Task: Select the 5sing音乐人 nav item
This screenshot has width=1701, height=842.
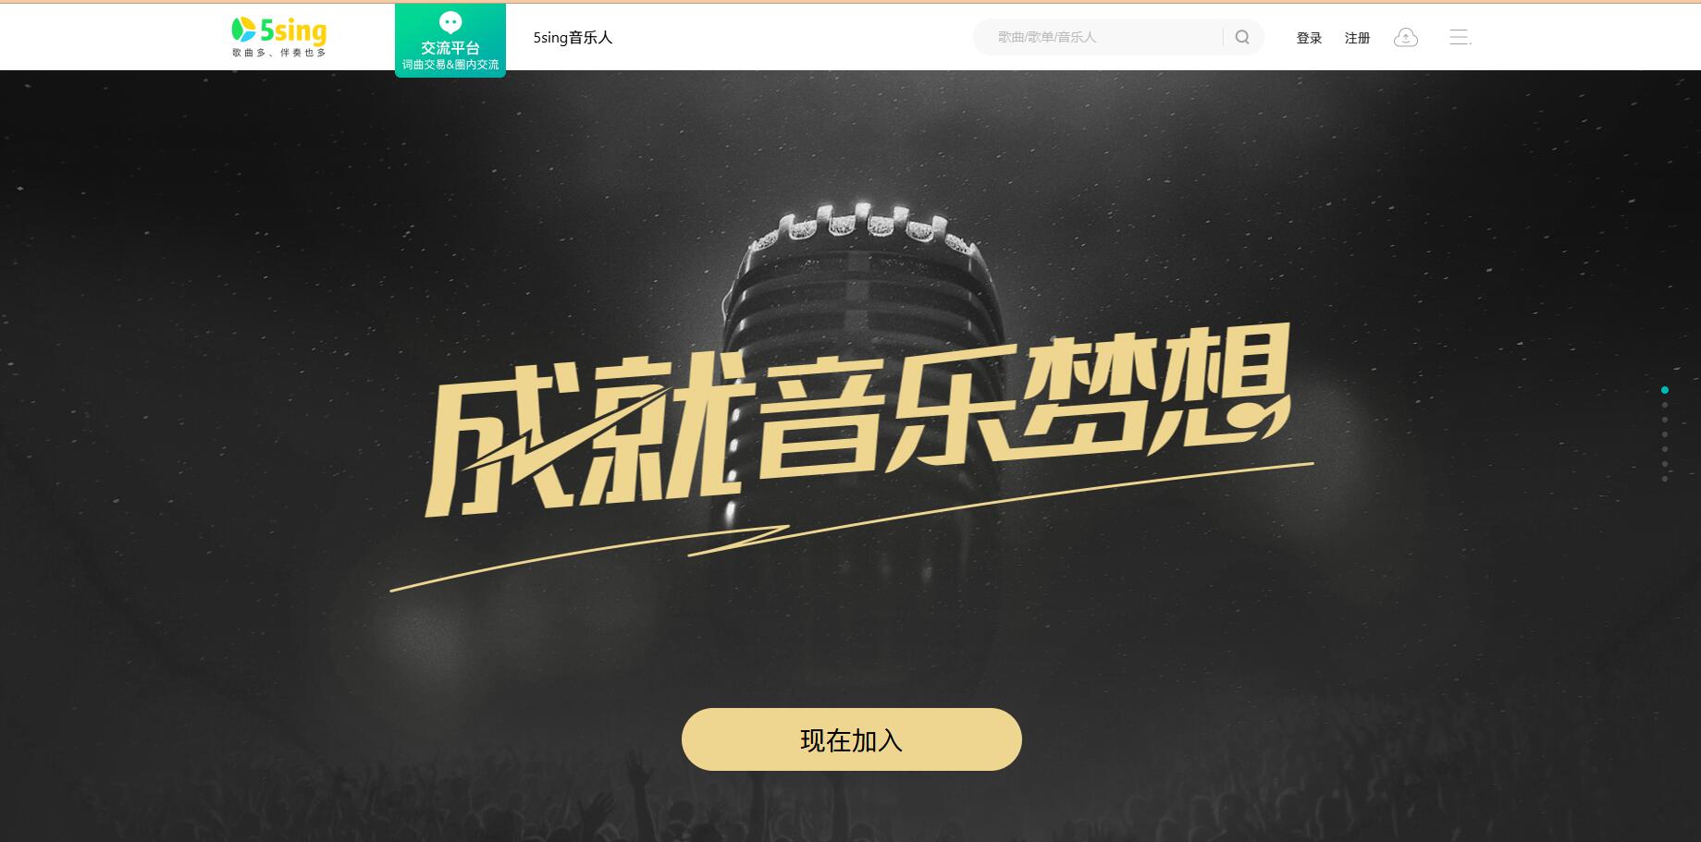Action: (573, 38)
